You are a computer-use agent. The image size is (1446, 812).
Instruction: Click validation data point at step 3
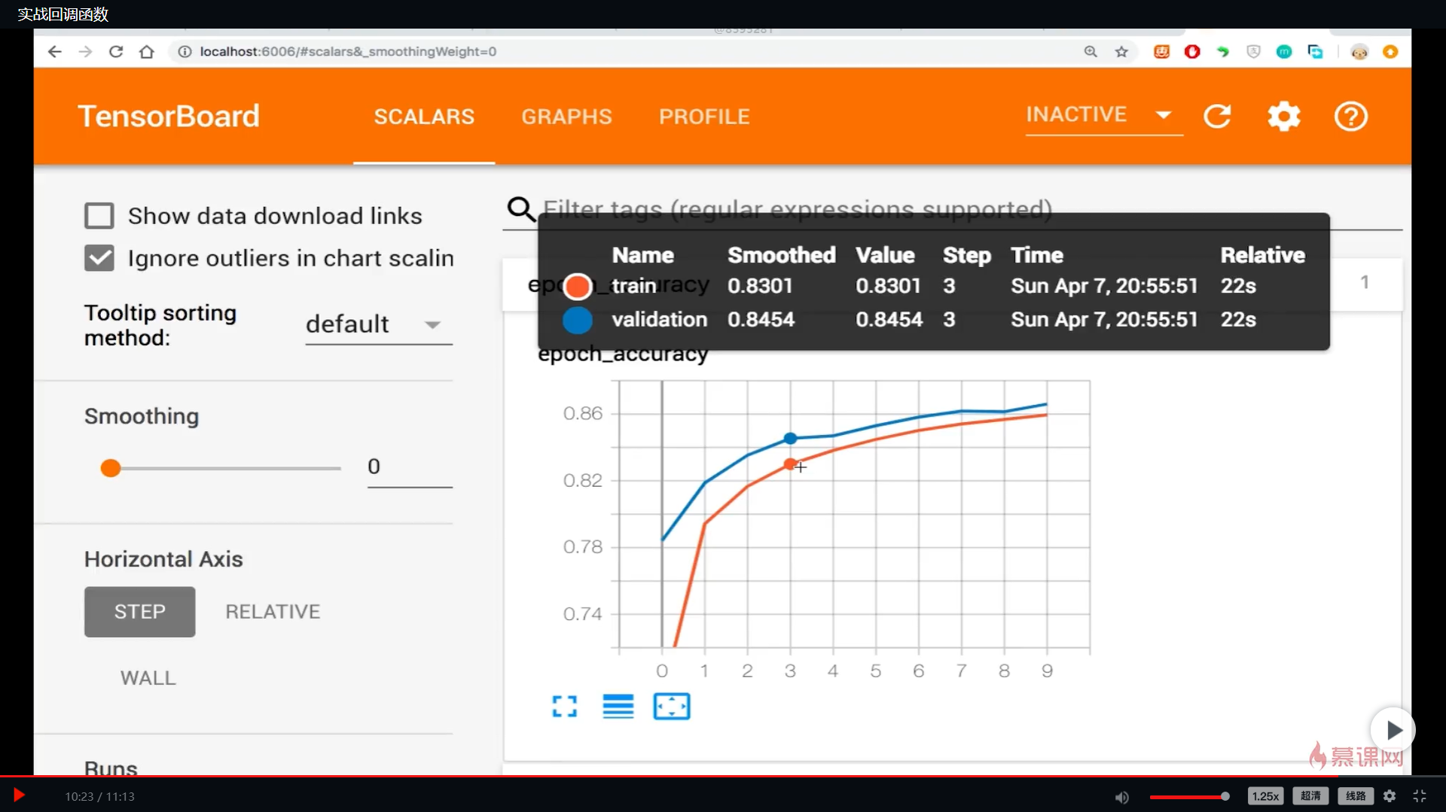[790, 438]
